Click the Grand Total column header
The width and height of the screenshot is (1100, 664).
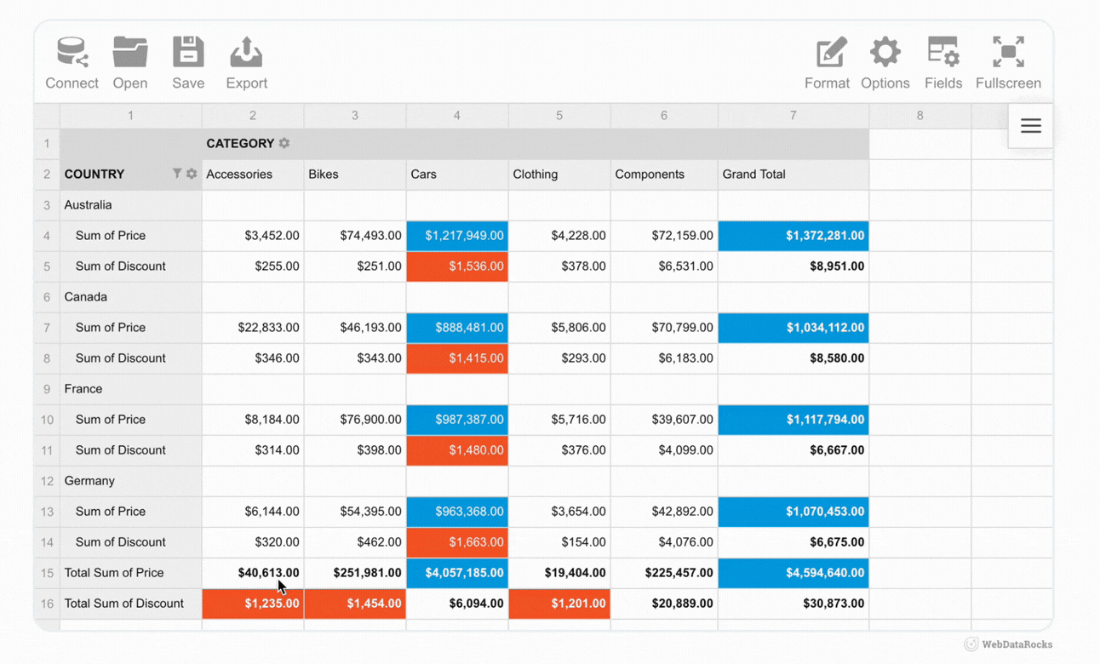tap(753, 175)
